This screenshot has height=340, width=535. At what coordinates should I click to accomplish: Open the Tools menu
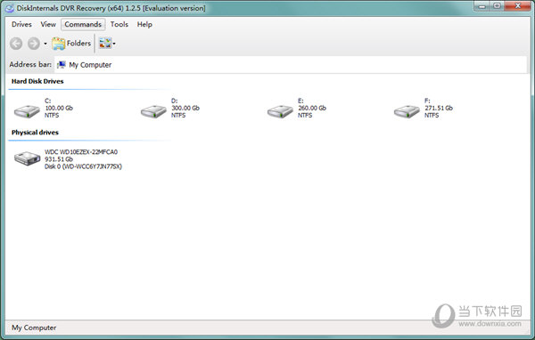[x=119, y=25]
